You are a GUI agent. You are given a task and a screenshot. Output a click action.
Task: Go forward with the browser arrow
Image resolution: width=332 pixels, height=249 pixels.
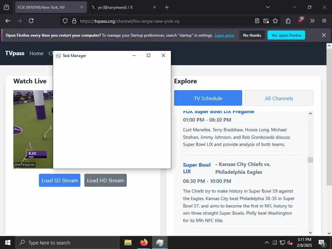click(x=19, y=21)
